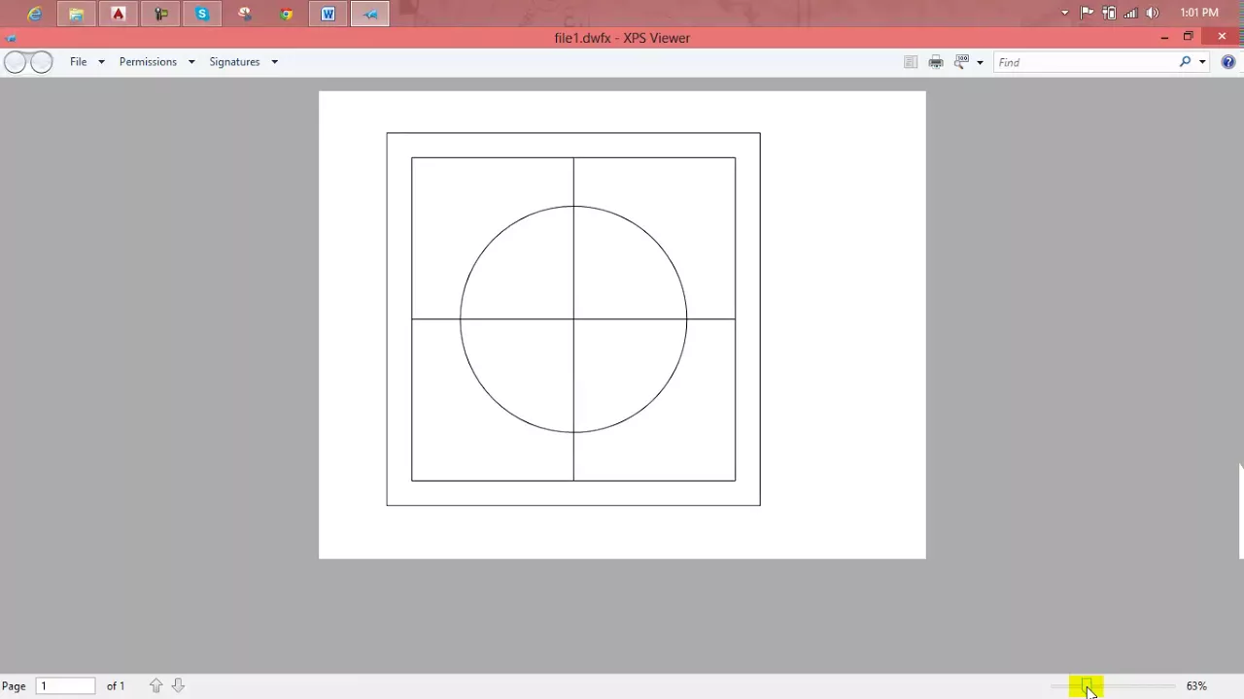Expand the Signatures dropdown arrow
Screen dimensions: 1244x699
pos(274,62)
